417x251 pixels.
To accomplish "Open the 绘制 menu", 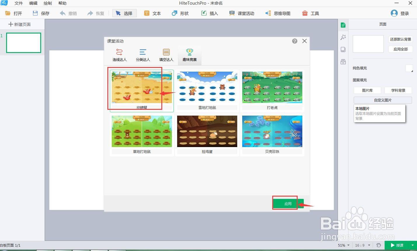I will pyautogui.click(x=48, y=3).
